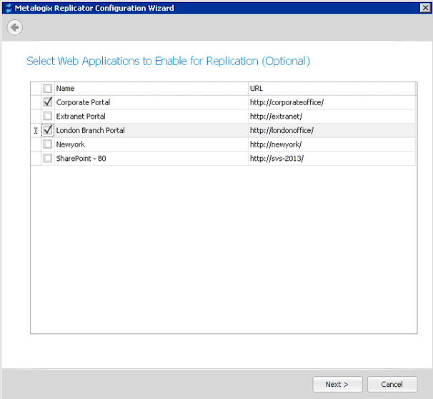Check the SharePoint - 80 checkbox

pyautogui.click(x=47, y=158)
